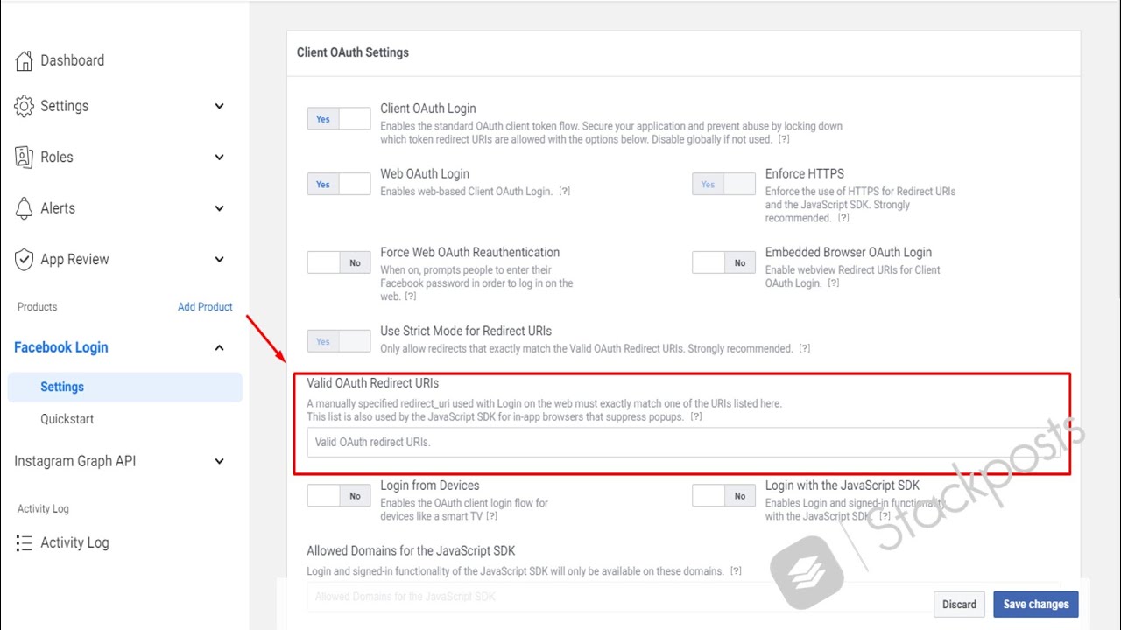Image resolution: width=1121 pixels, height=630 pixels.
Task: Open help [?] for Strict Mode Redirect URIs
Action: point(804,349)
